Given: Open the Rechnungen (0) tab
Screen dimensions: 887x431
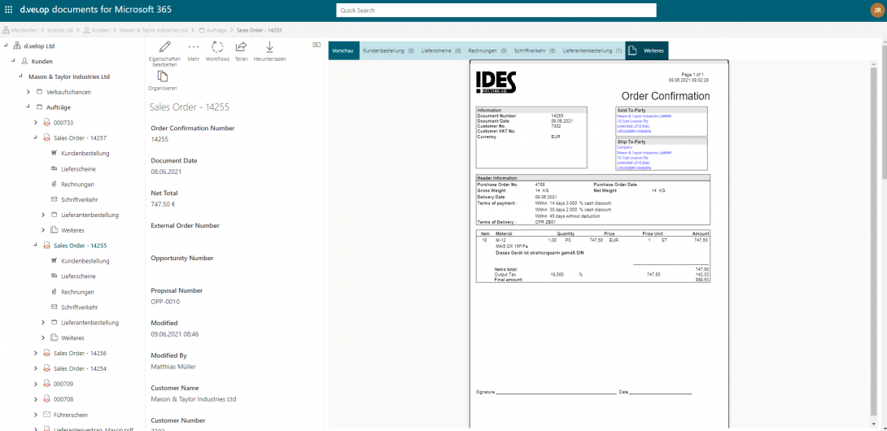Looking at the screenshot, I should (487, 51).
